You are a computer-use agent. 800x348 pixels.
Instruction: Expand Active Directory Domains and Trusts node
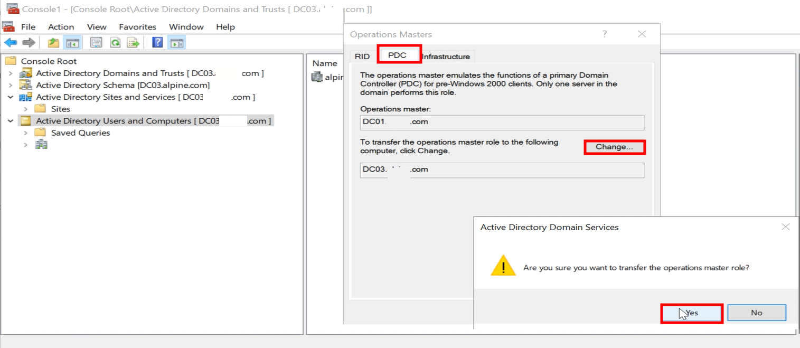(x=11, y=73)
